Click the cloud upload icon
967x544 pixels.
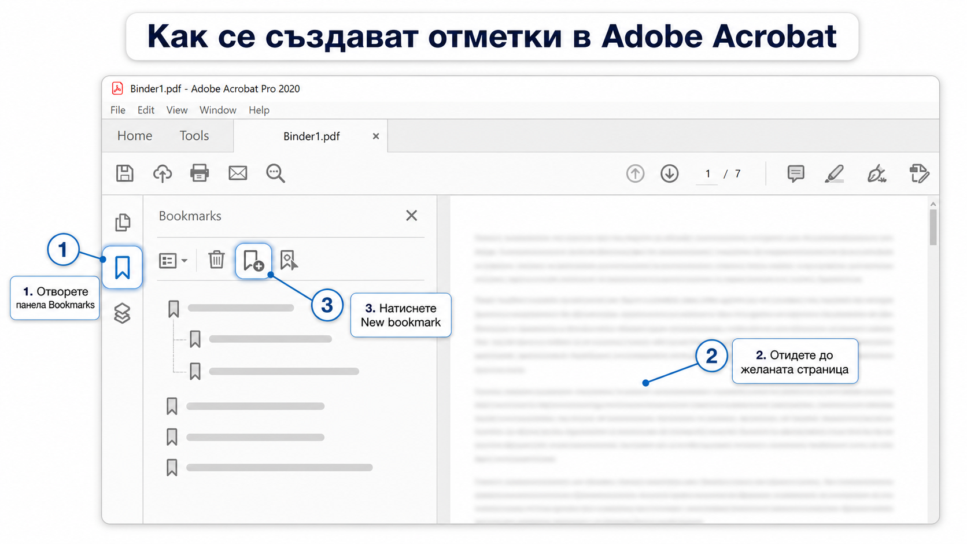163,173
